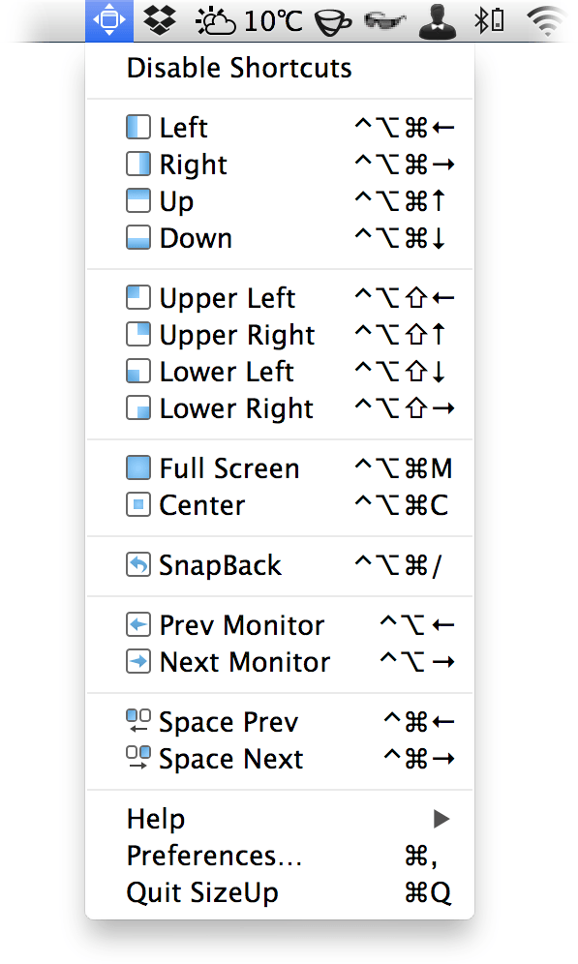Open the Wi-Fi status menu
The height and width of the screenshot is (964, 578).
[x=547, y=21]
